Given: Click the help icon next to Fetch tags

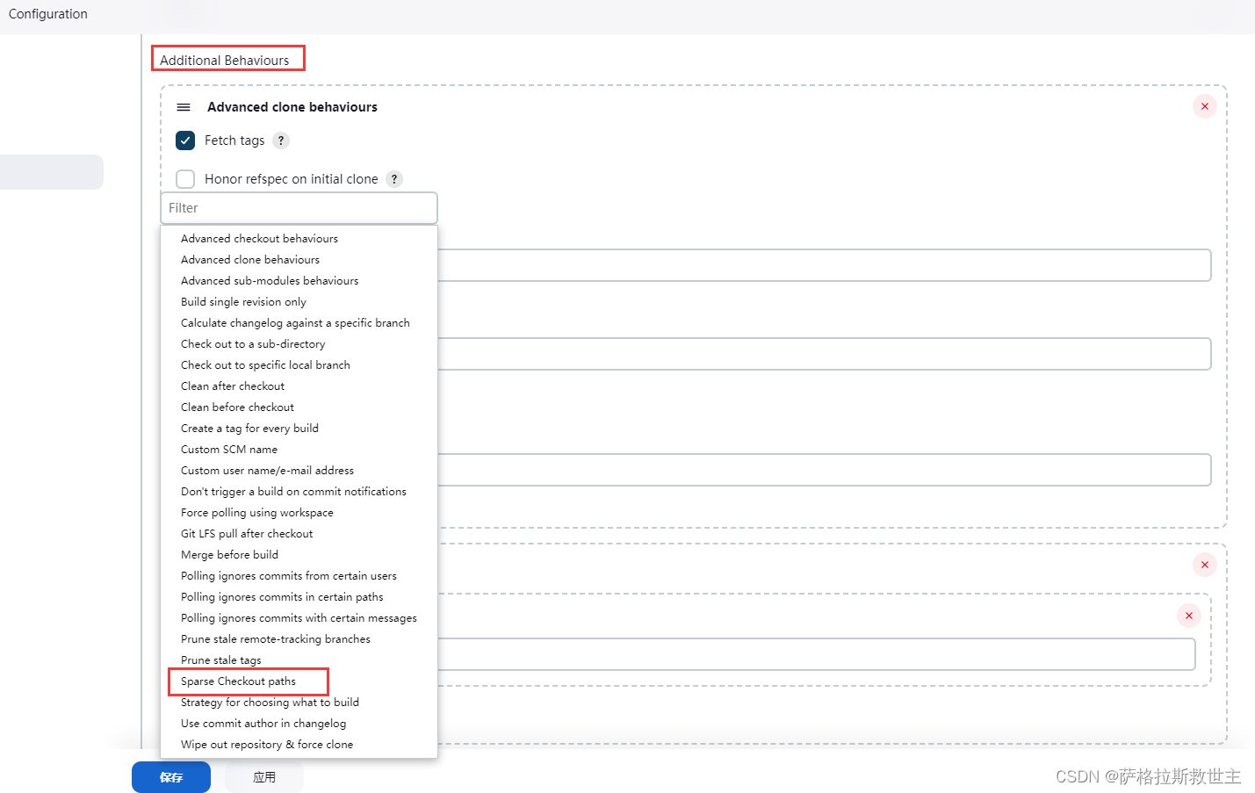Looking at the screenshot, I should click(280, 140).
